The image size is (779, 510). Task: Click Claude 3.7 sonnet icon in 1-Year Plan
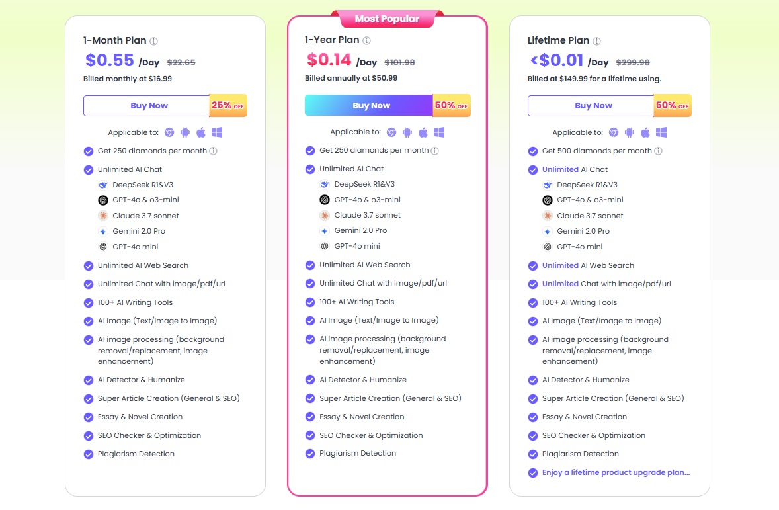coord(325,215)
